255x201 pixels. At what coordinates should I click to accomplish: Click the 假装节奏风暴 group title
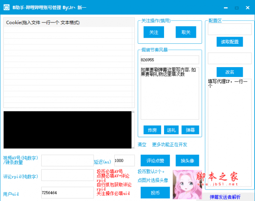click(x=155, y=50)
